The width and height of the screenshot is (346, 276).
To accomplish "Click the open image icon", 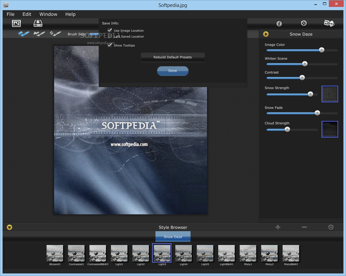I will 16,23.
